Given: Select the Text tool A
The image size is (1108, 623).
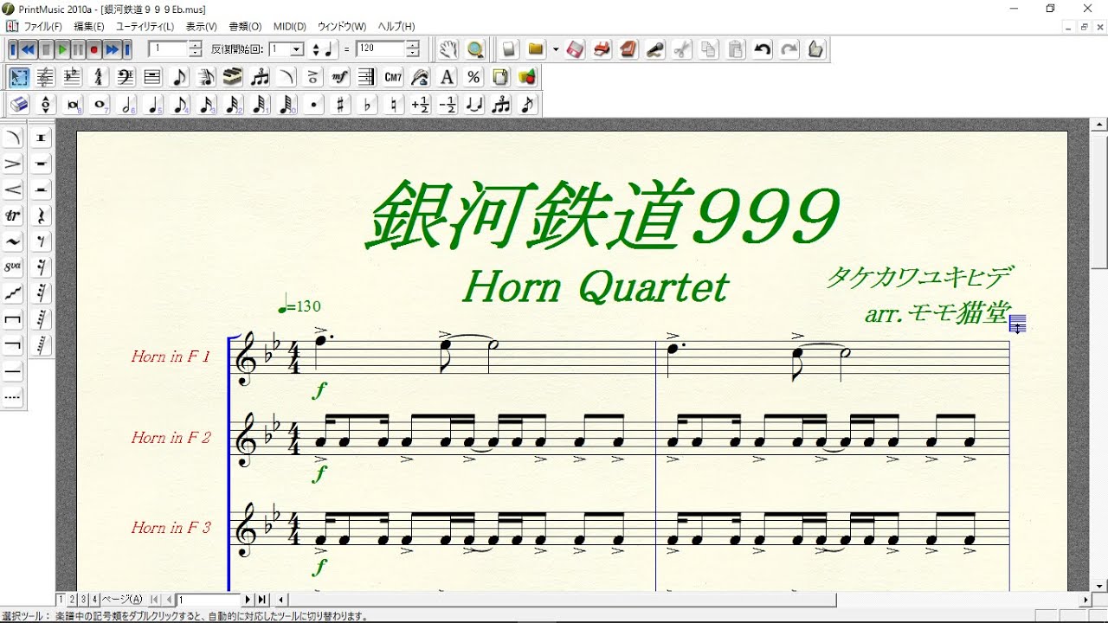Looking at the screenshot, I should tap(448, 77).
